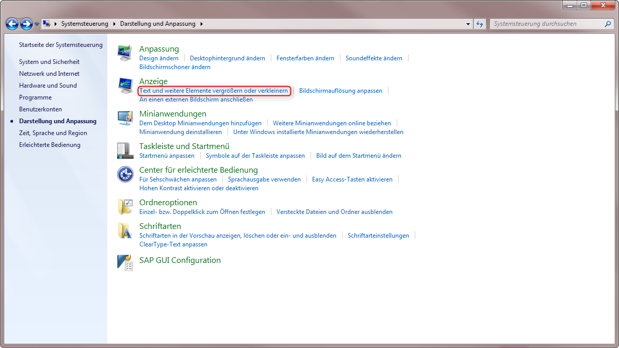Click Bildschirmauflösung anpassen link
Viewport: 619px width, 348px height.
[x=340, y=91]
